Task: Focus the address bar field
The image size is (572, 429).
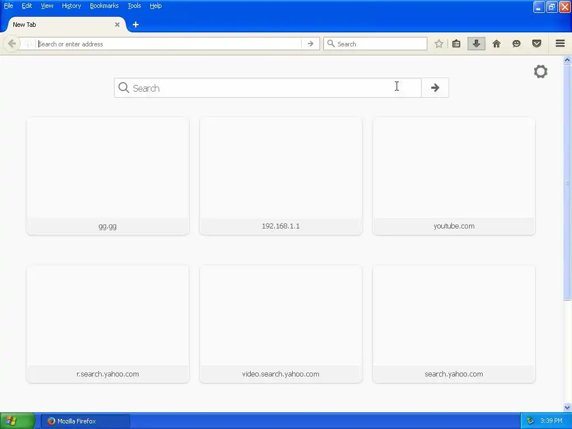Action: pos(169,44)
